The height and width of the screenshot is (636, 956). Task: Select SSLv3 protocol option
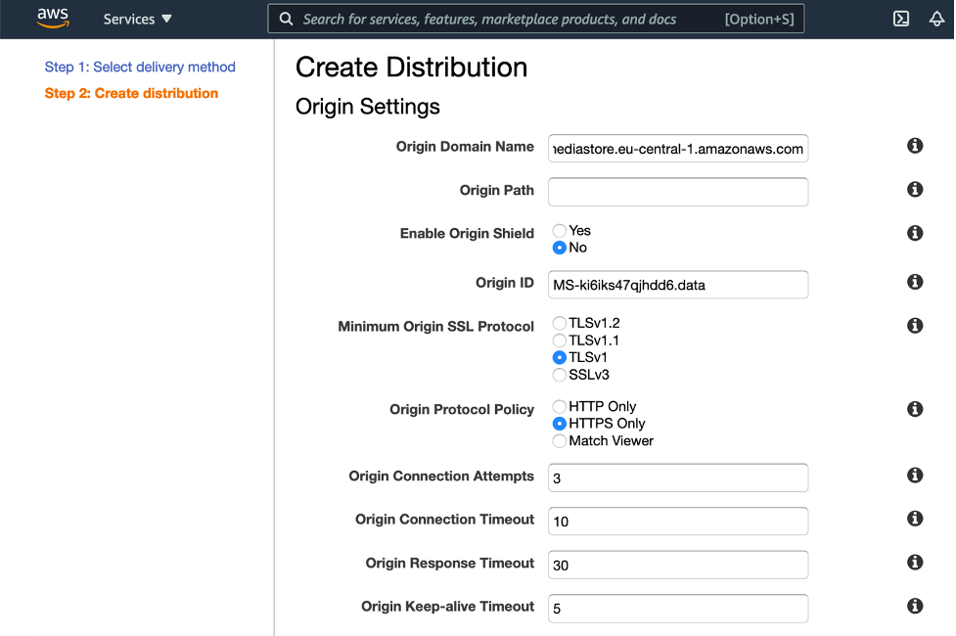click(559, 375)
